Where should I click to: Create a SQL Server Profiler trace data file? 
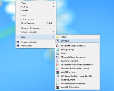tap(77, 76)
